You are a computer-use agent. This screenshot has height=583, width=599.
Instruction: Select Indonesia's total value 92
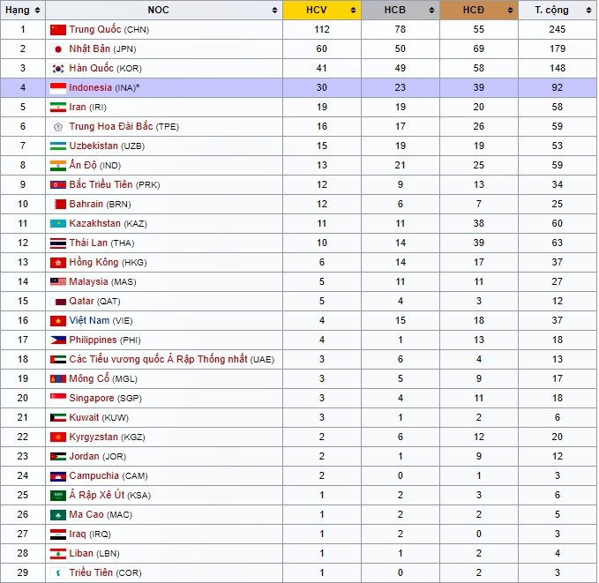(557, 88)
